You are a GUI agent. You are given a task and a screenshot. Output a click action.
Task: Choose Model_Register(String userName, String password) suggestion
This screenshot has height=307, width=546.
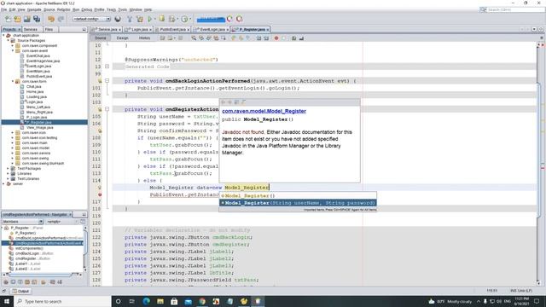pos(298,203)
